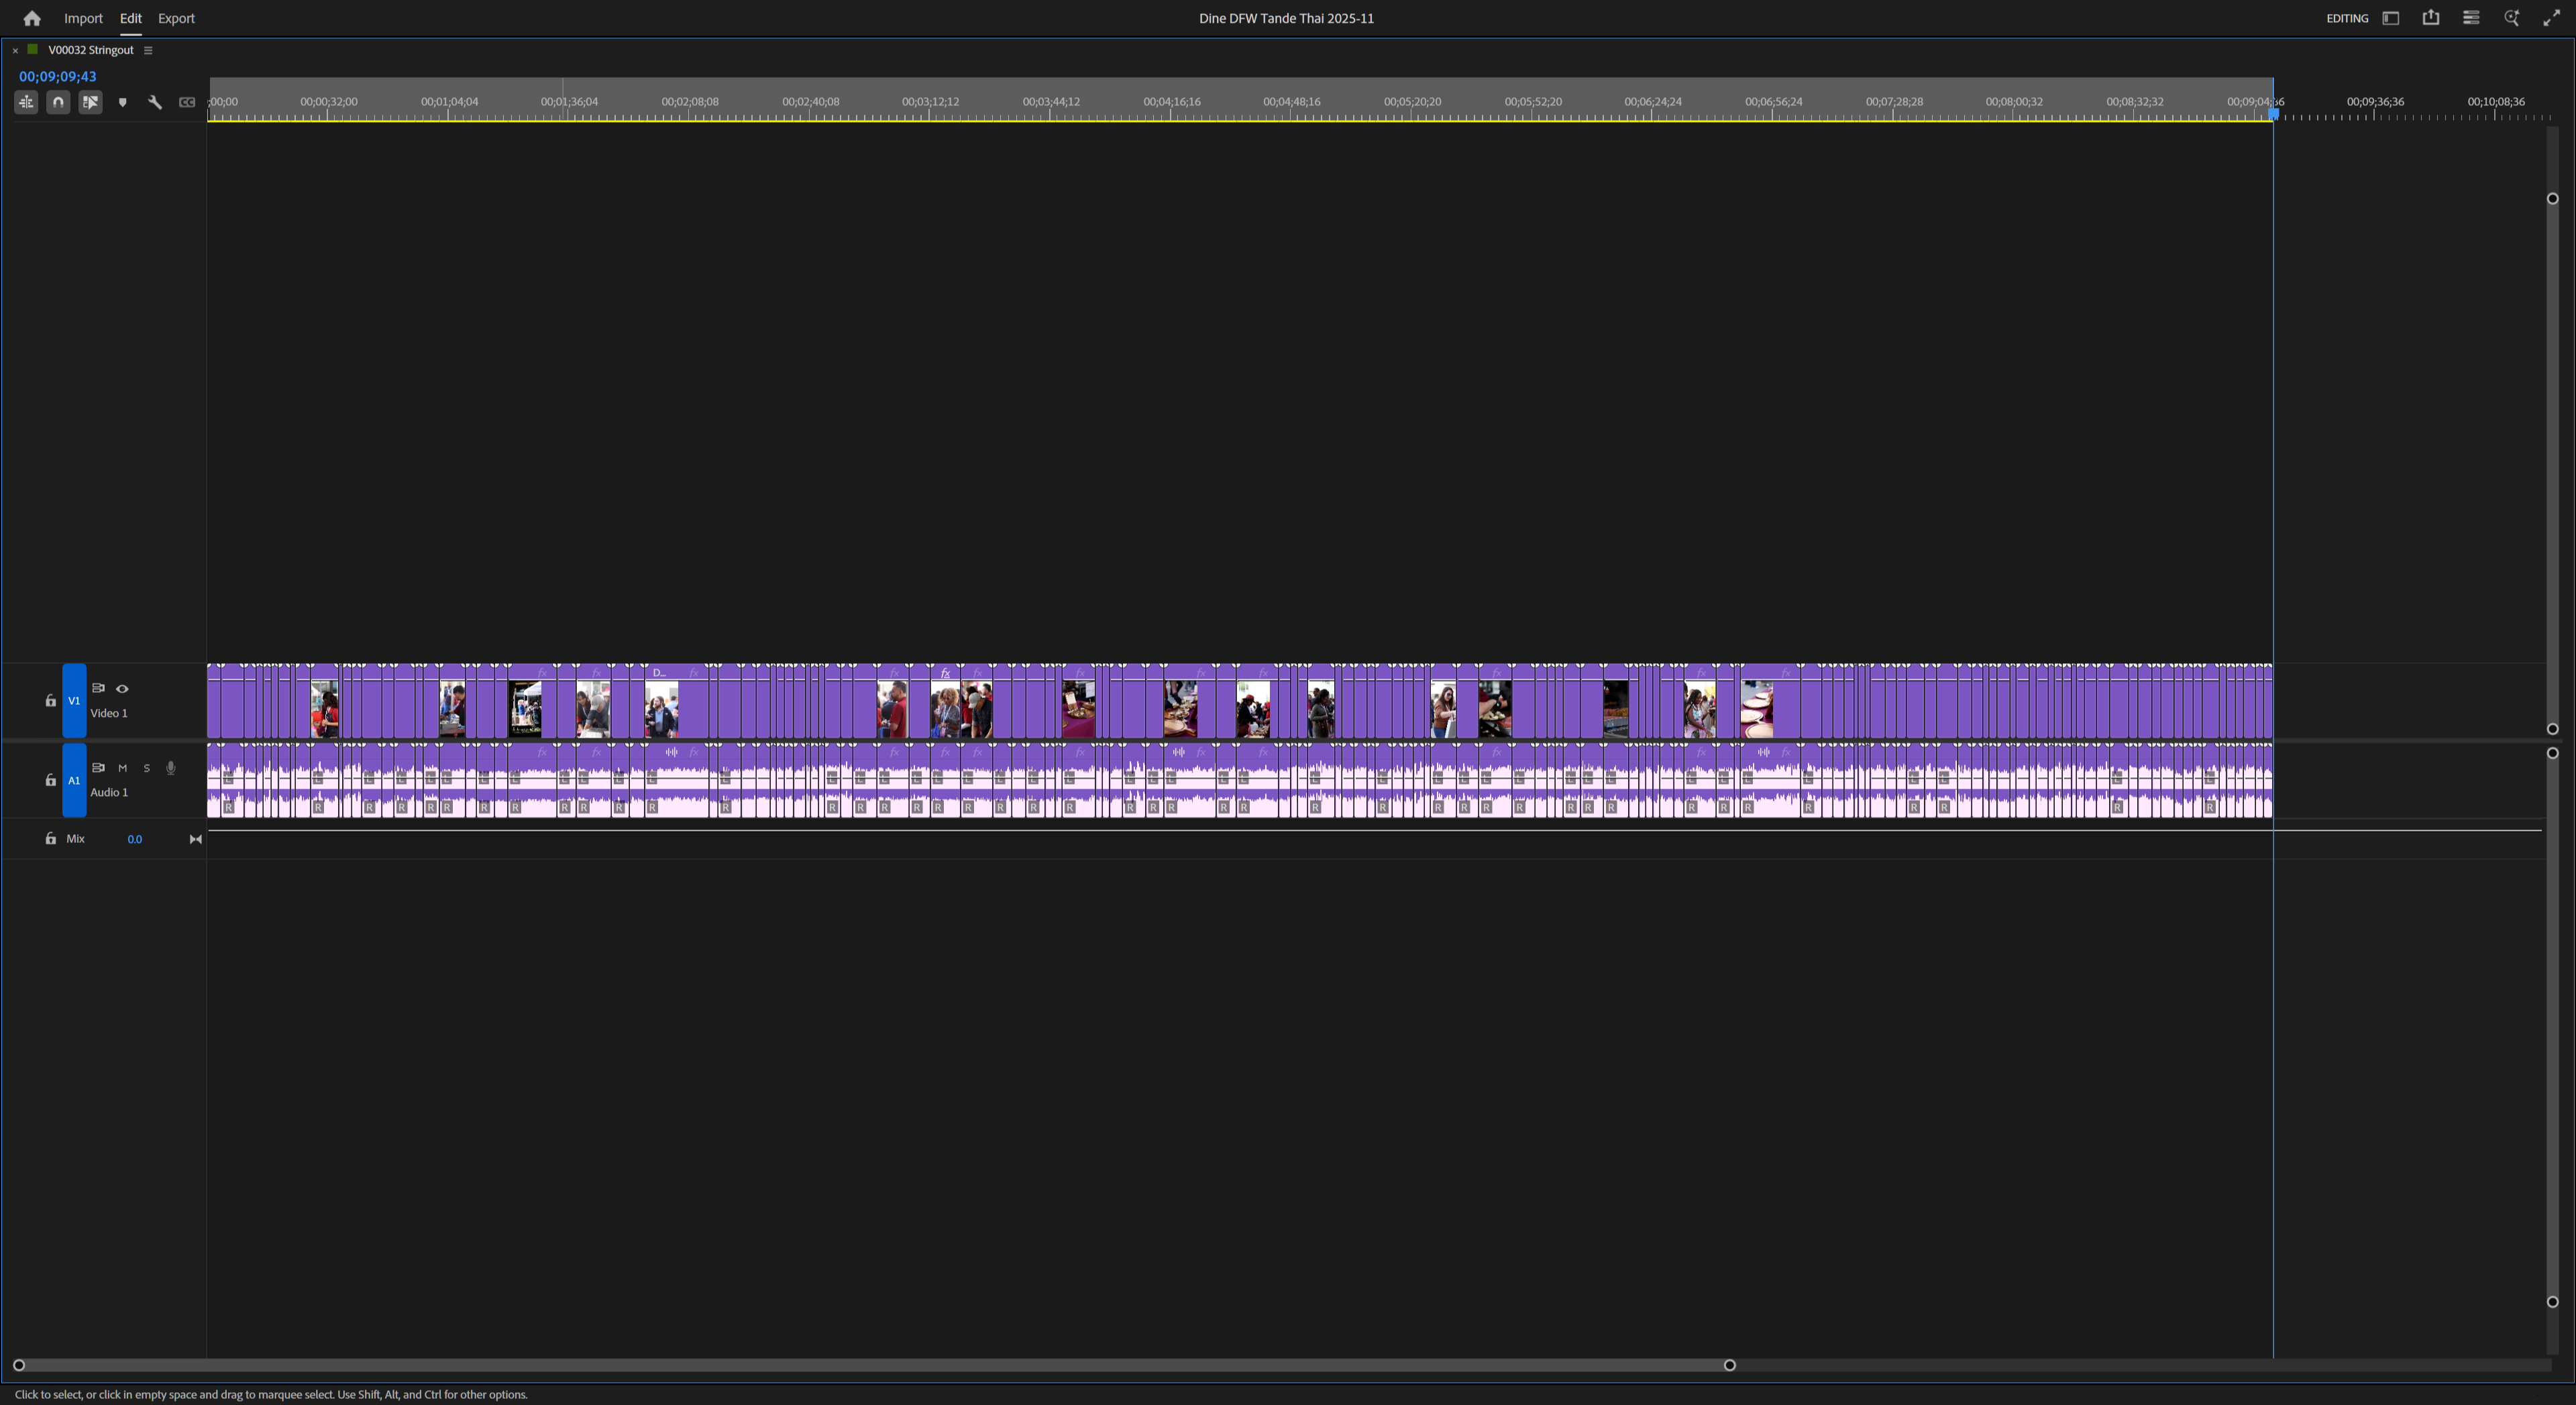Click the Add Marker icon
This screenshot has height=1405, width=2576.
tap(123, 101)
